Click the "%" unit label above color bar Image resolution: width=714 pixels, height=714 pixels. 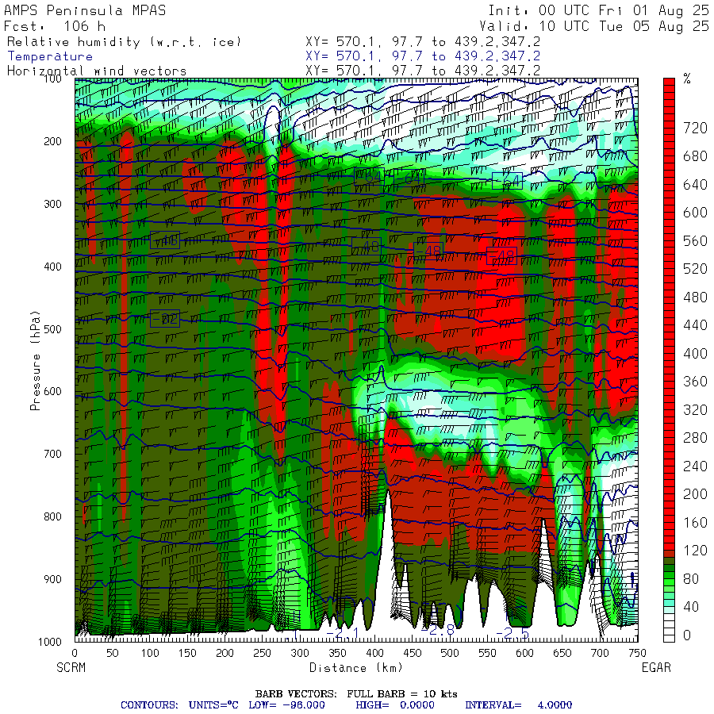pos(687,79)
